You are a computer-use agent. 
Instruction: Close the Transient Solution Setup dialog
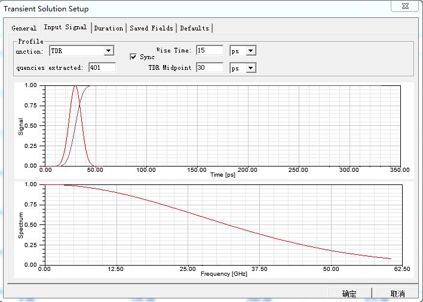point(404,6)
